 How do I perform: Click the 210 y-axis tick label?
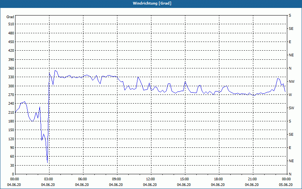click(x=11, y=112)
